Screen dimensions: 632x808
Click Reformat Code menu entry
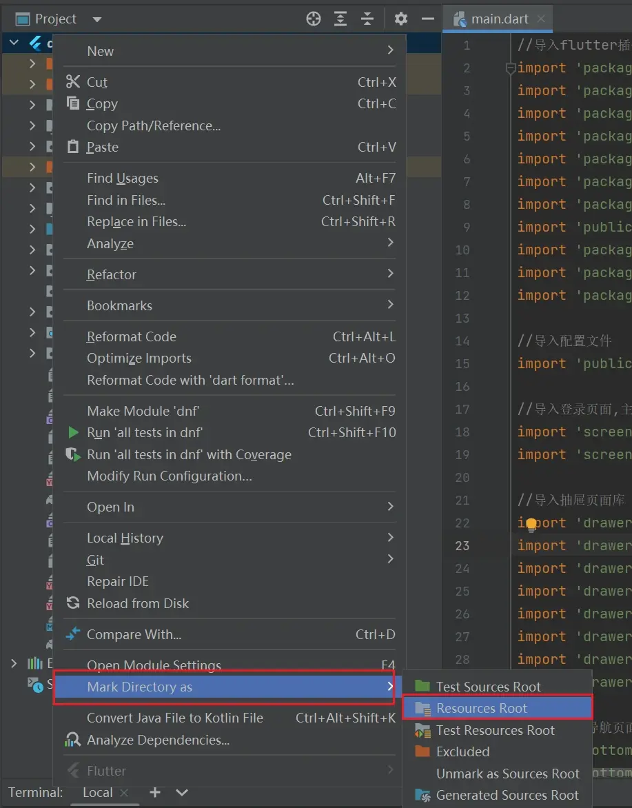[132, 336]
